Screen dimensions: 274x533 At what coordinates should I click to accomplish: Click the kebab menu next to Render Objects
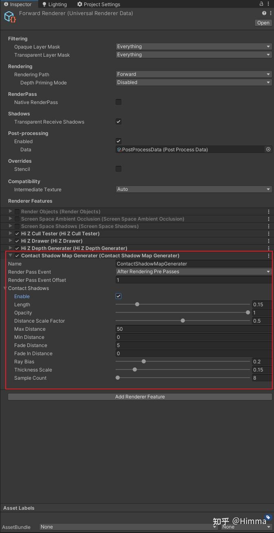pyautogui.click(x=268, y=211)
